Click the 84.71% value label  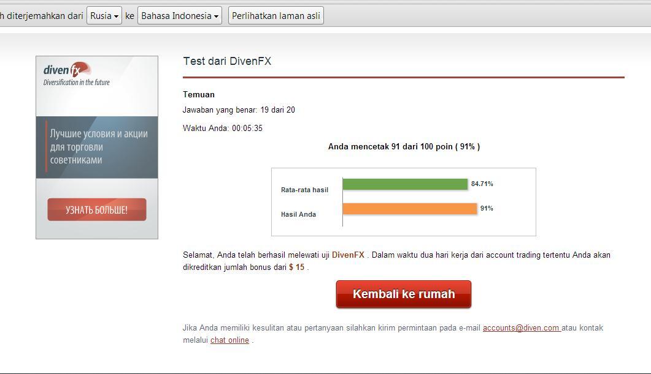click(x=482, y=184)
